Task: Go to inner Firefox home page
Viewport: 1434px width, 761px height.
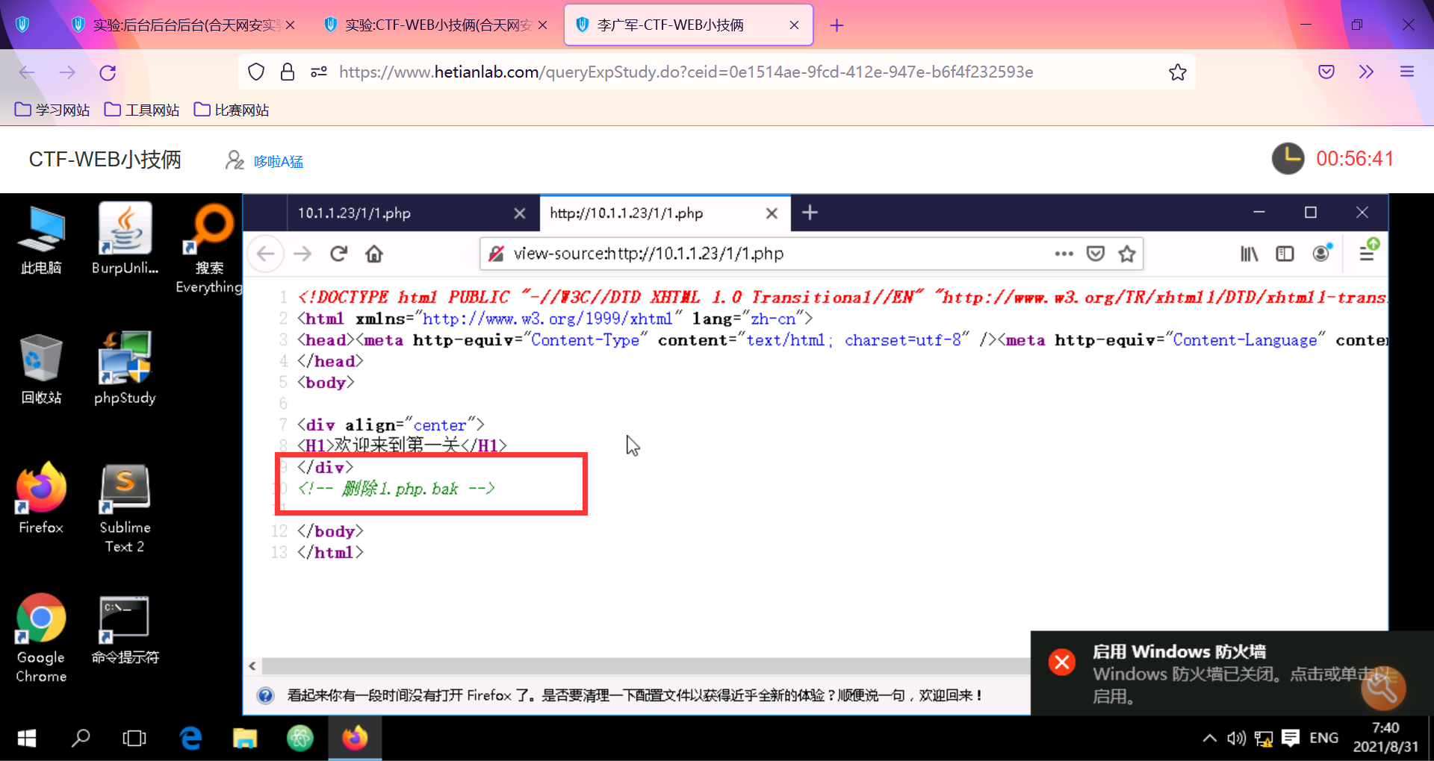Action: (x=374, y=254)
